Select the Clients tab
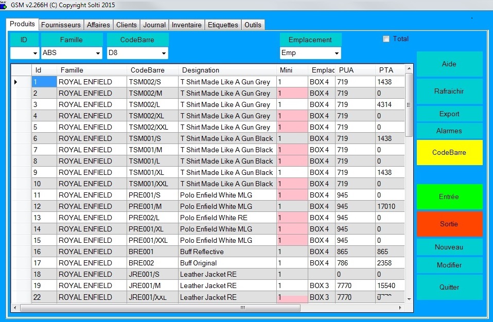Screen dimensions: 493x322 (127, 25)
